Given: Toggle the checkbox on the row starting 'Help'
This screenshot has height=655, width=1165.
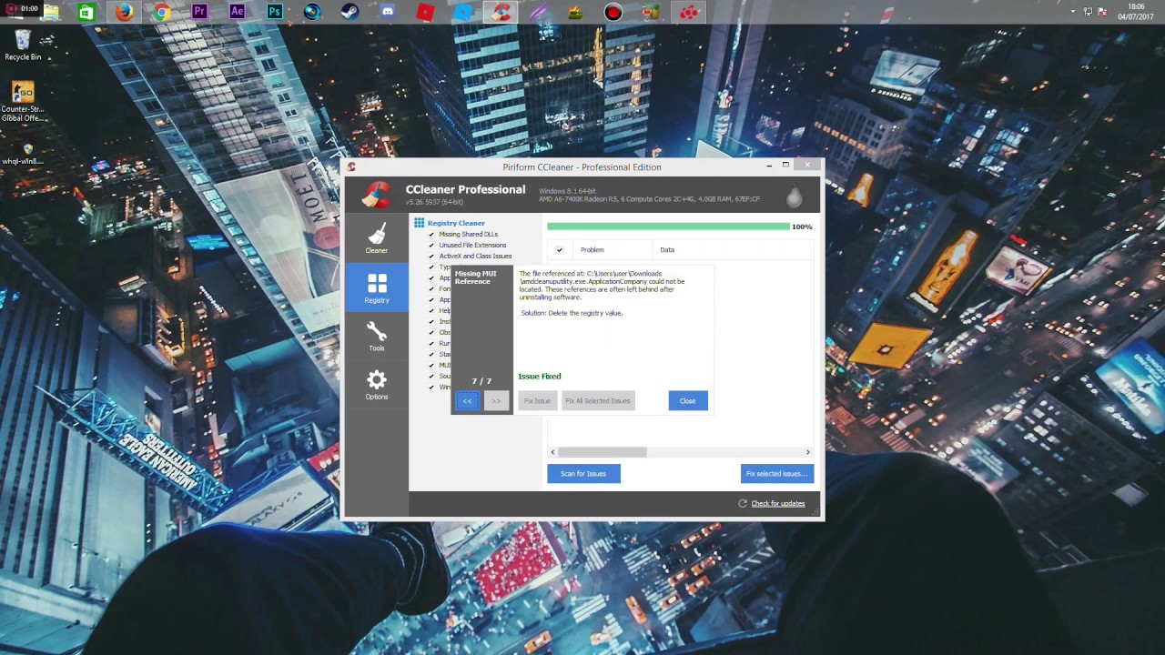Looking at the screenshot, I should click(431, 310).
